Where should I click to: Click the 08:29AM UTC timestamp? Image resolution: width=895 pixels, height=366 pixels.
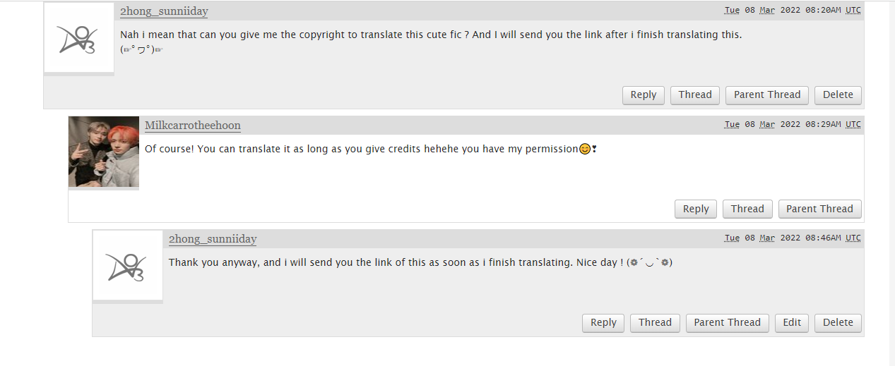pos(793,124)
